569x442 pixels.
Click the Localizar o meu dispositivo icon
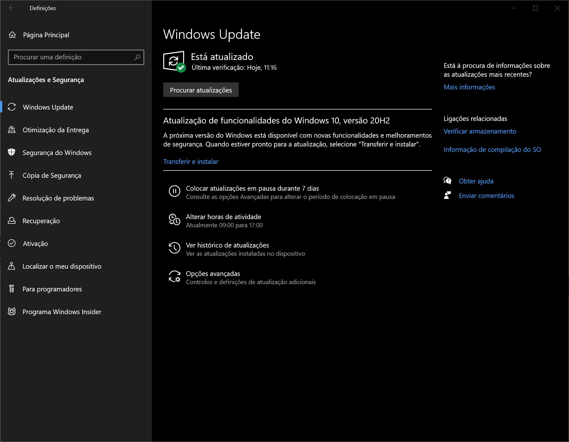point(12,266)
